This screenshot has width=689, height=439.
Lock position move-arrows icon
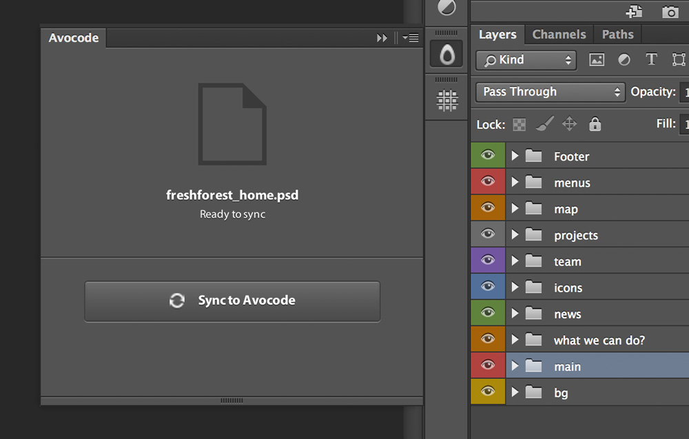pos(570,123)
